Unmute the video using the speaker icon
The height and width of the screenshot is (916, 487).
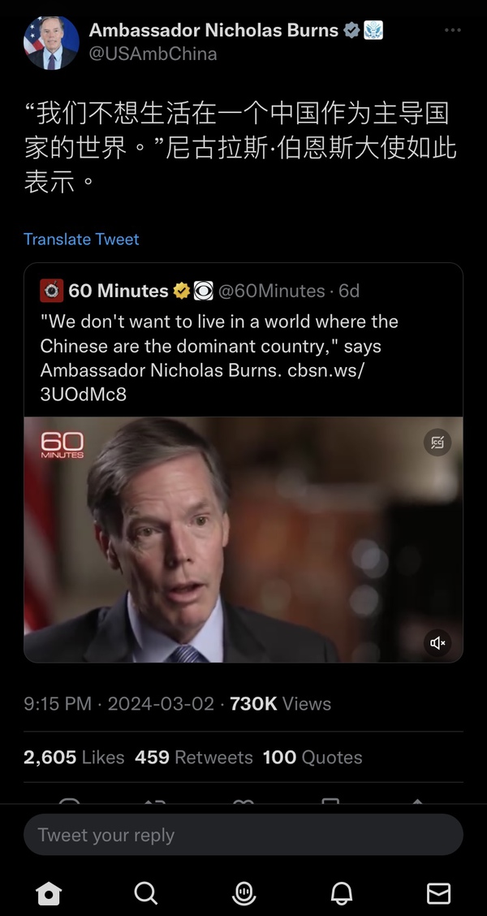[437, 642]
